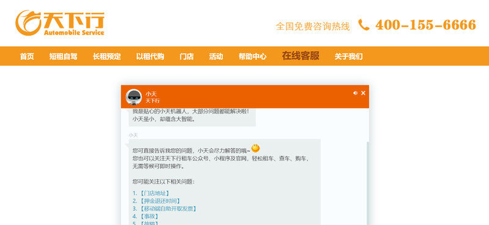Click the 天下行 subtitle in chat header
489x225 pixels.
pyautogui.click(x=152, y=101)
